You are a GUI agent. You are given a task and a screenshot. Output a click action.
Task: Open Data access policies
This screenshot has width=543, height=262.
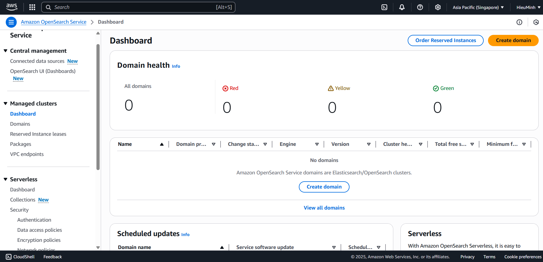(x=39, y=230)
